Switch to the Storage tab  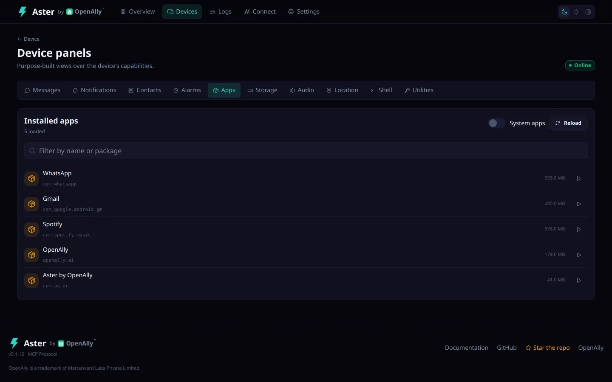pyautogui.click(x=262, y=90)
